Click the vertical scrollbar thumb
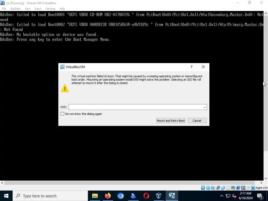Viewport: 268px width, 201px height. (x=266, y=83)
